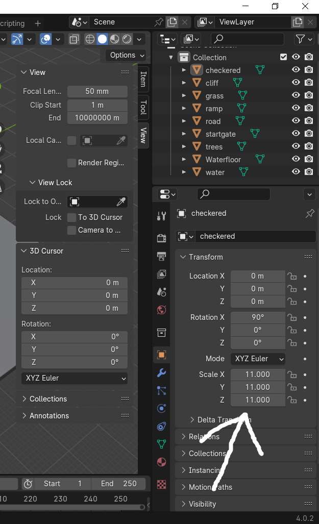Expand the cliff object in outliner
Viewport: 319px width, 524px height.
click(x=184, y=83)
